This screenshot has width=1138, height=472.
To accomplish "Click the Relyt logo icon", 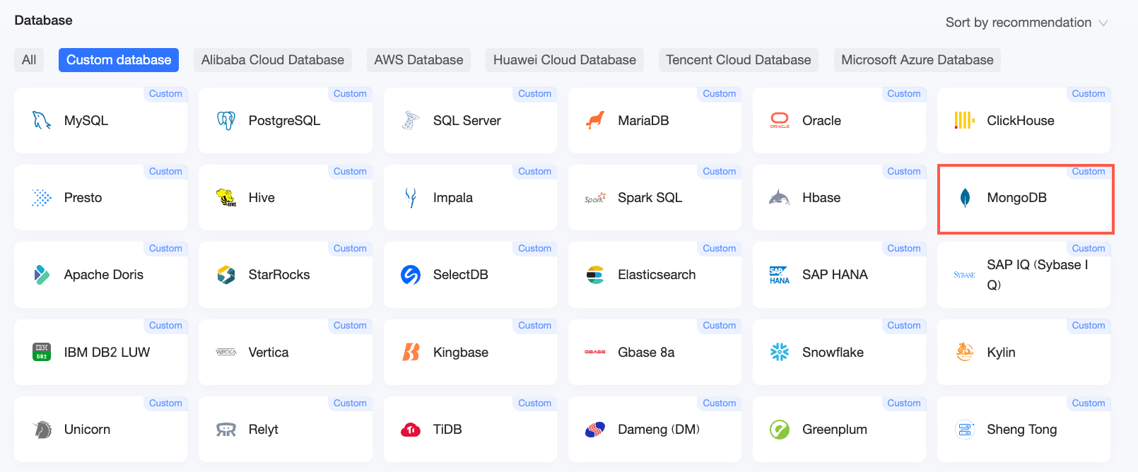I will coord(226,430).
